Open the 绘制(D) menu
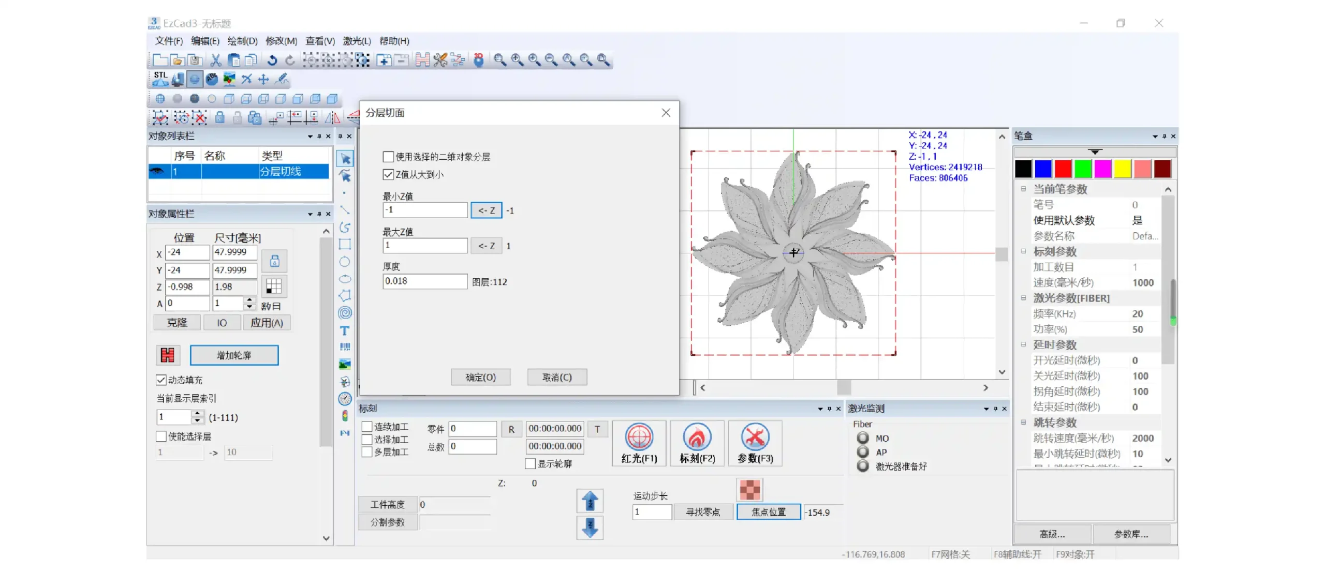 (x=241, y=41)
